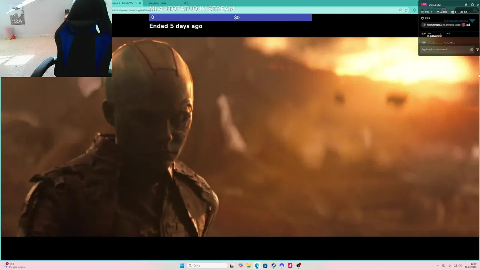
Task: Open the volume speaker tray icon
Action: click(x=460, y=265)
